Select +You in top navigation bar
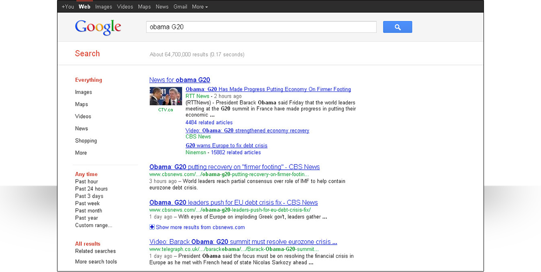This screenshot has width=541, height=272. pos(67,7)
